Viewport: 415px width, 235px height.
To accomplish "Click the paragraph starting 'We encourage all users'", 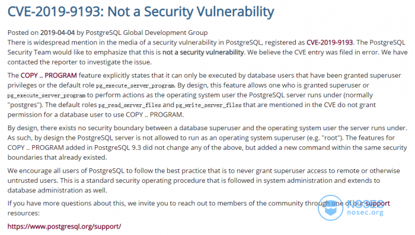I will click(204, 181).
